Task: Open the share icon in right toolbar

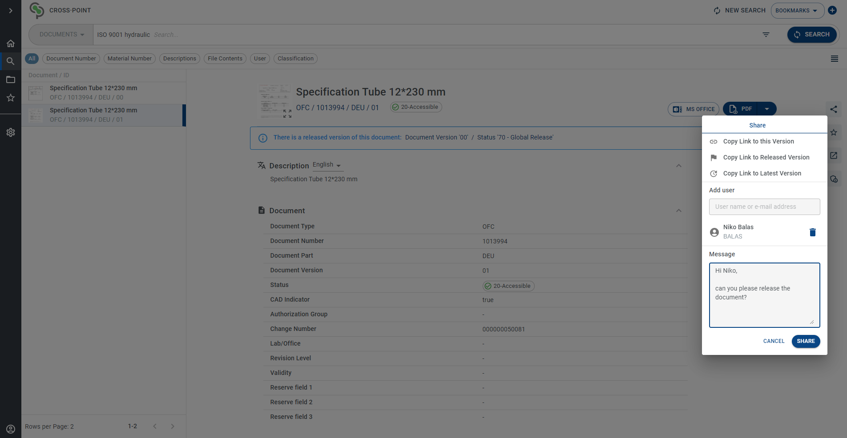Action: coord(834,109)
